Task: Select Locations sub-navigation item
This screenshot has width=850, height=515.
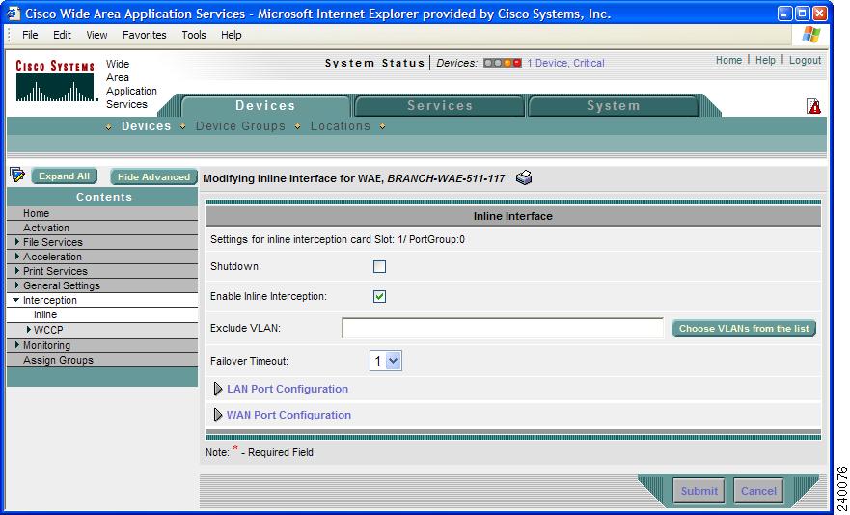Action: pyautogui.click(x=340, y=125)
